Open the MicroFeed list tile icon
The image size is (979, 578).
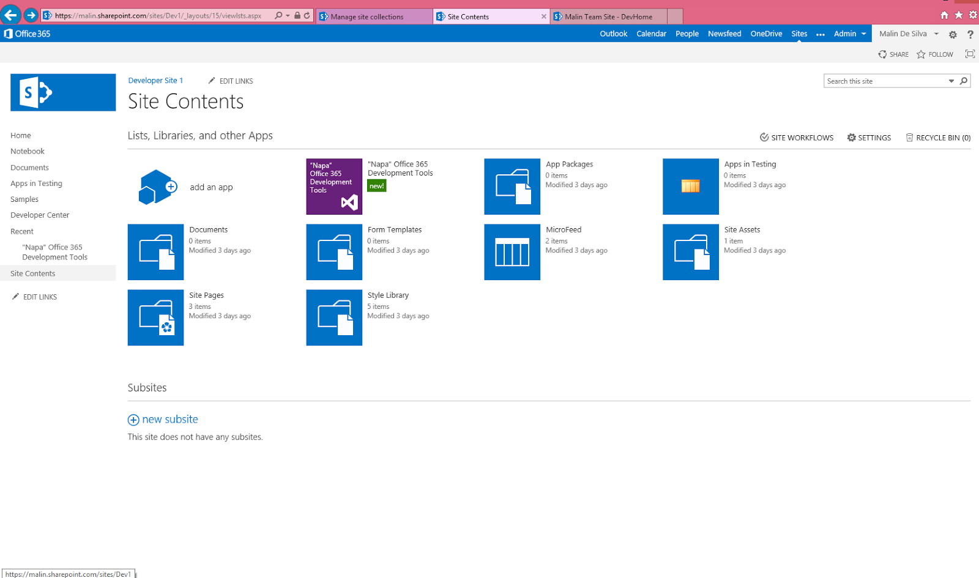[512, 252]
